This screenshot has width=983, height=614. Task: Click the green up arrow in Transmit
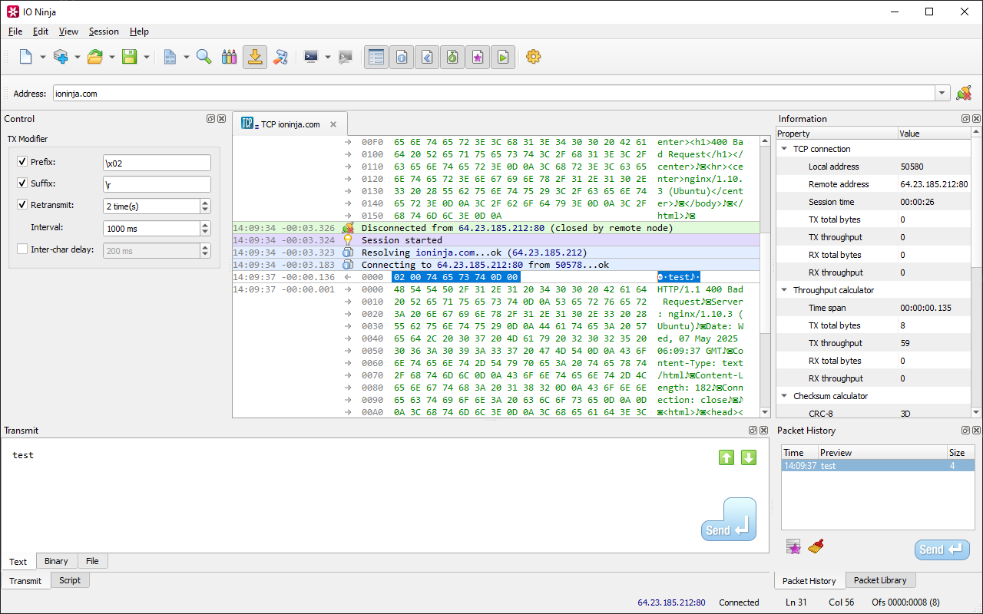[x=726, y=457]
